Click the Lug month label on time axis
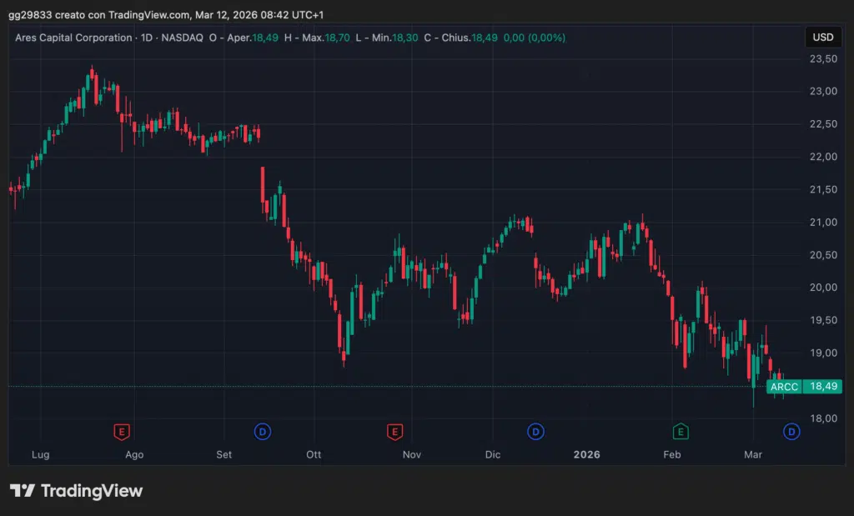Screen dimensions: 854x516 (x=40, y=454)
